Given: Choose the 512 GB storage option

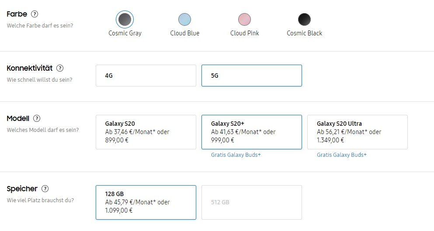Looking at the screenshot, I should click(252, 203).
